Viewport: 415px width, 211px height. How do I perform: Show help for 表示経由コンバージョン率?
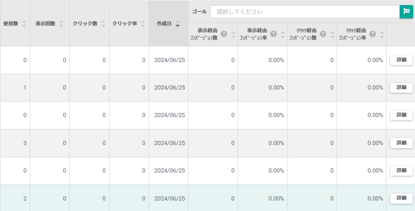273,34
